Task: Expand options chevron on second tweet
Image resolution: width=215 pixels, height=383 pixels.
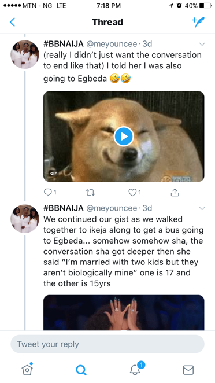Action: coord(202,208)
